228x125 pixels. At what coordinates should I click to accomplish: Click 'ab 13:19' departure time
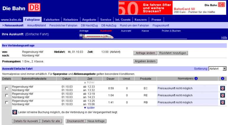click(89, 94)
